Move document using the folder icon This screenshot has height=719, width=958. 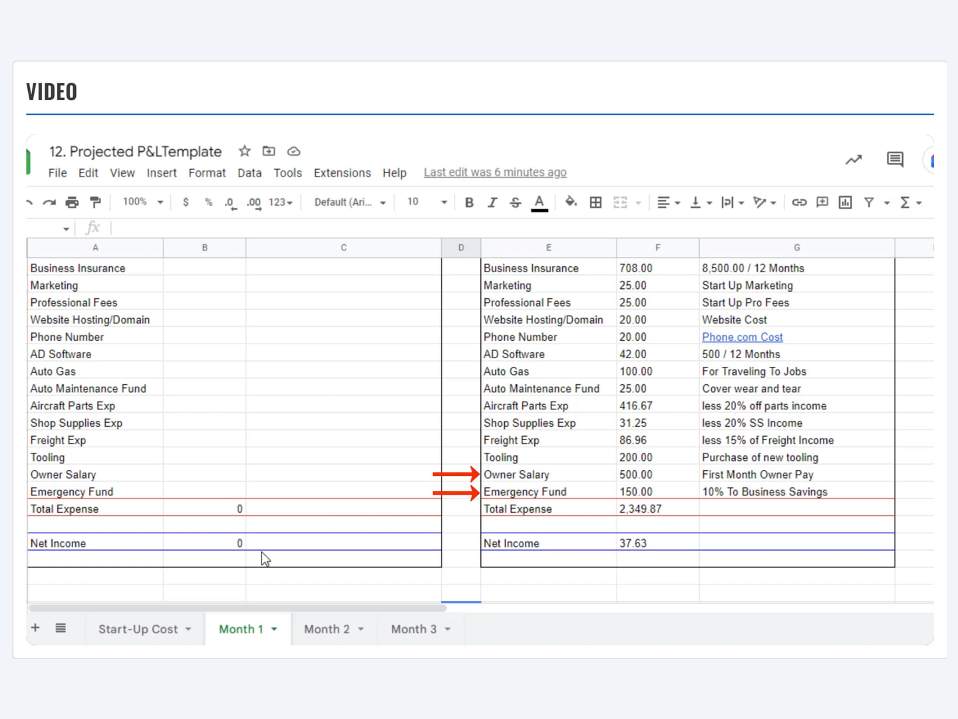269,151
